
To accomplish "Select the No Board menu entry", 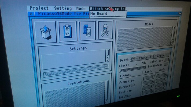I will click(99, 13).
